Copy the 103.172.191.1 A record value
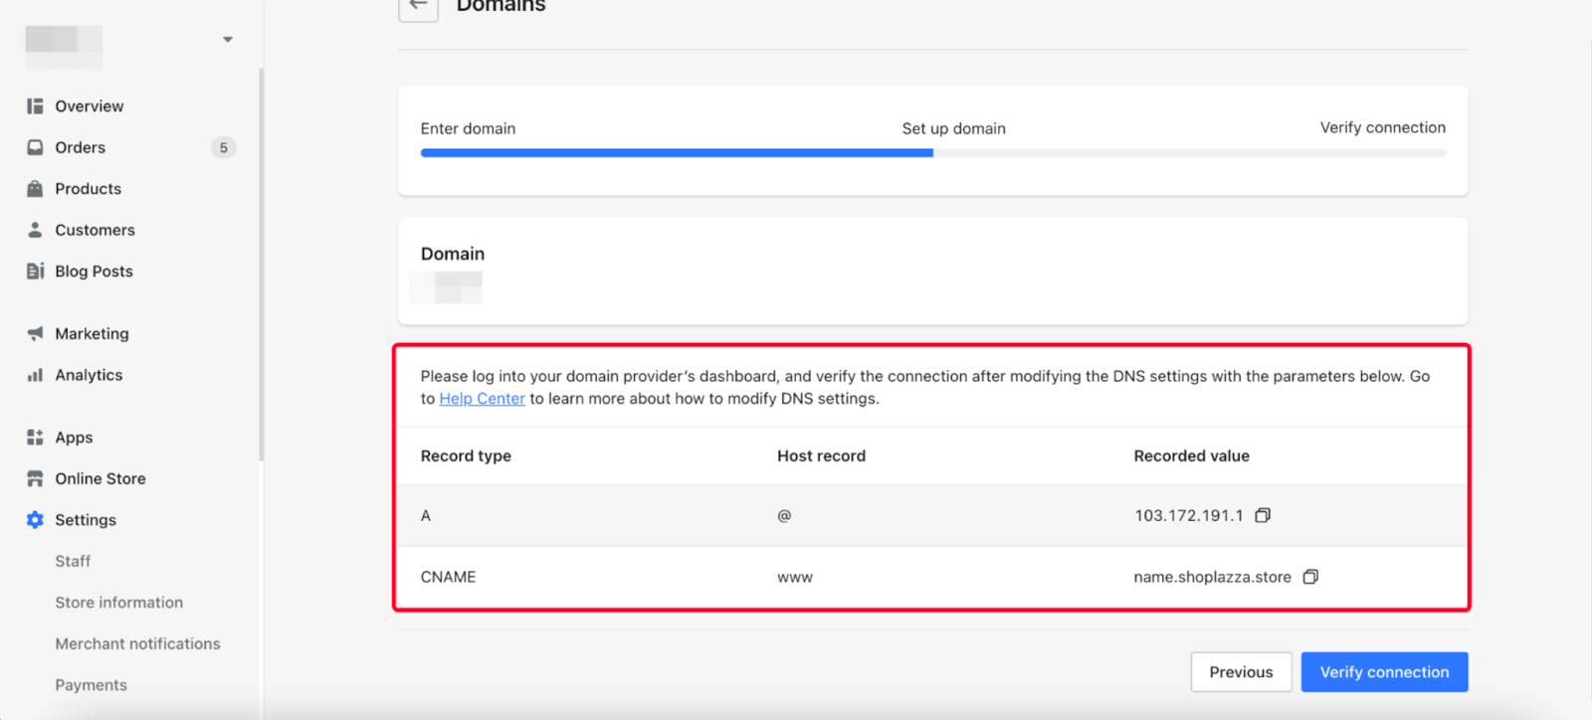This screenshot has width=1592, height=720. 1263,515
